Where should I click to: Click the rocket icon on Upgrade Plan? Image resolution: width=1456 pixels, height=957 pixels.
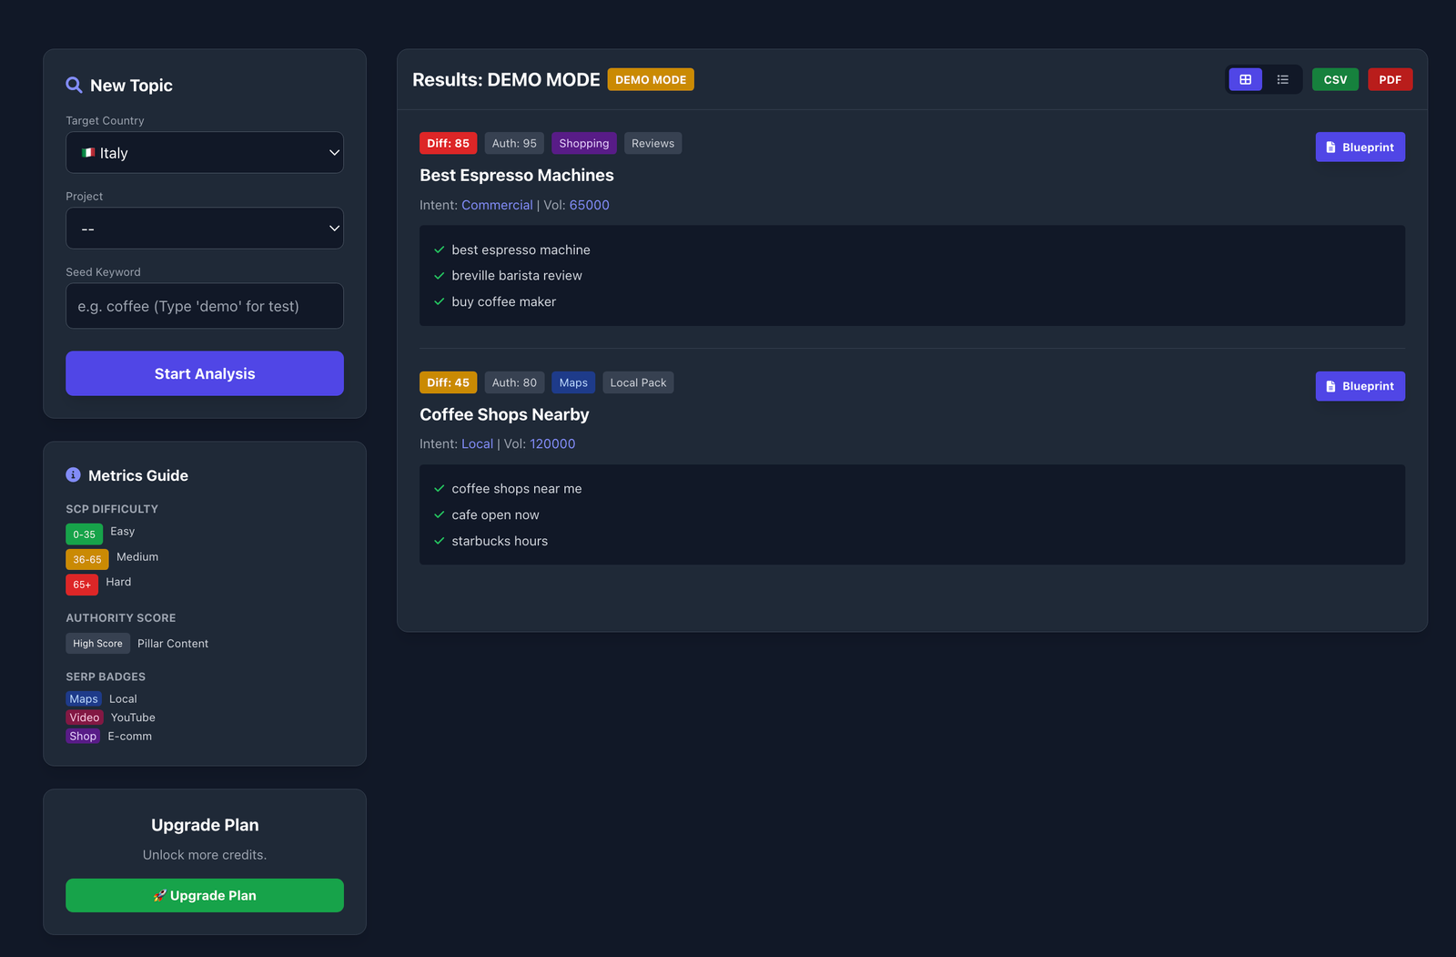[160, 895]
